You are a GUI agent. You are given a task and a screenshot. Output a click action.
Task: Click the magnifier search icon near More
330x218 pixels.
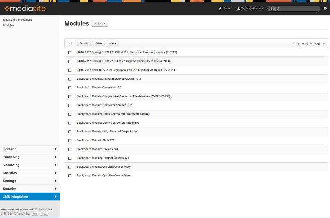(323, 44)
